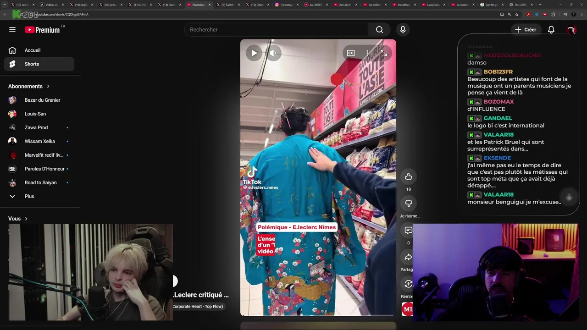Go to YouTube Premium home logo
Viewport: 587px width, 330px height.
42,30
